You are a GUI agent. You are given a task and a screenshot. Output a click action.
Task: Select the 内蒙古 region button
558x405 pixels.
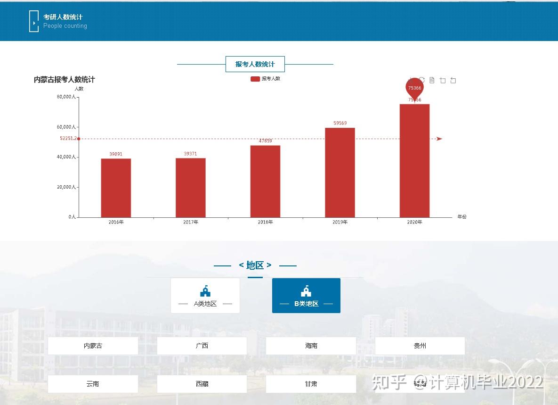click(93, 346)
